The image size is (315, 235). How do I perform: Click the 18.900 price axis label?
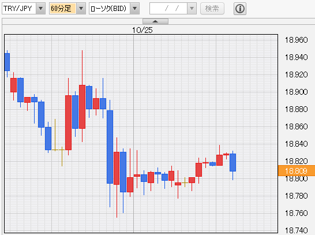tap(296, 92)
